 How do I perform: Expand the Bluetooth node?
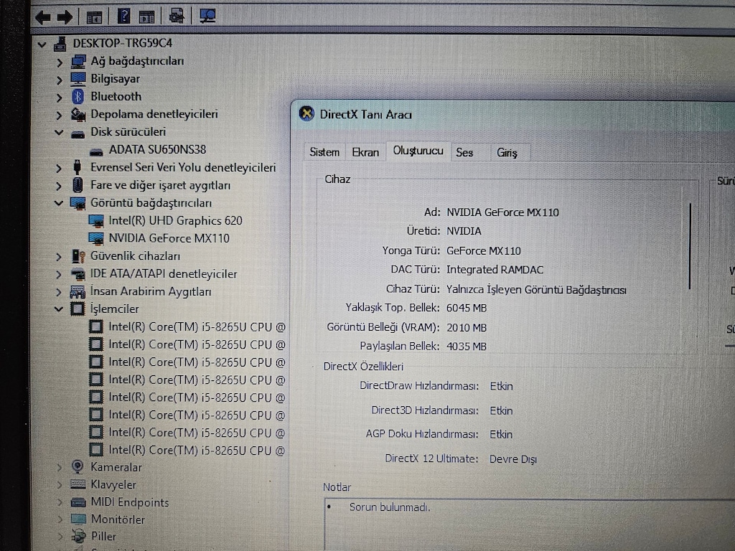pos(59,98)
